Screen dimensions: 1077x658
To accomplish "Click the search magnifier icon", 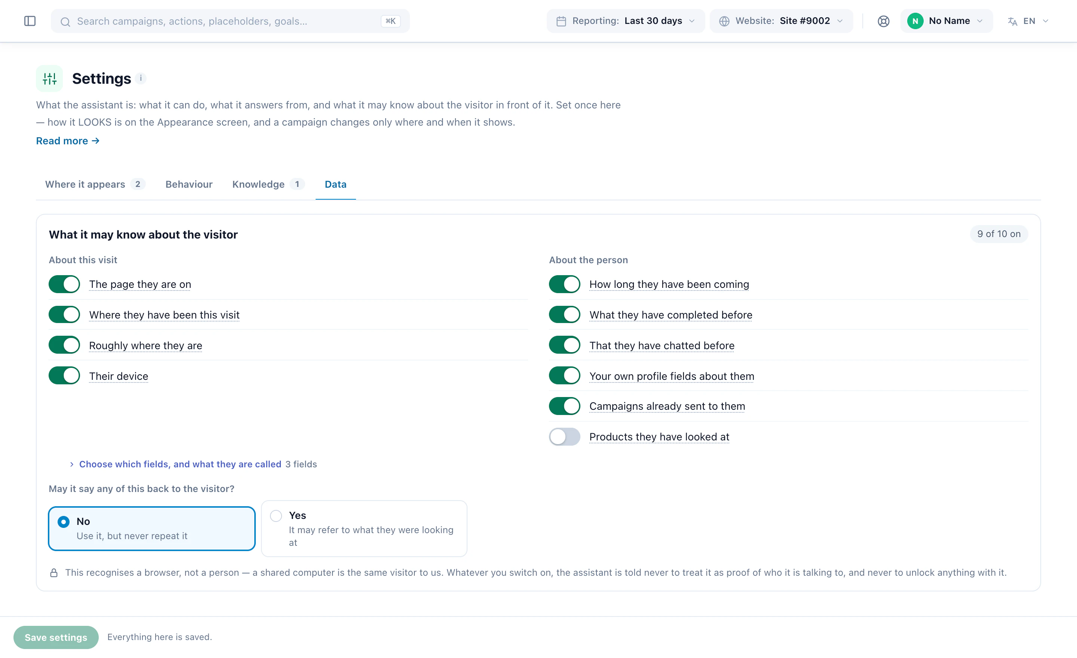I will pyautogui.click(x=65, y=21).
